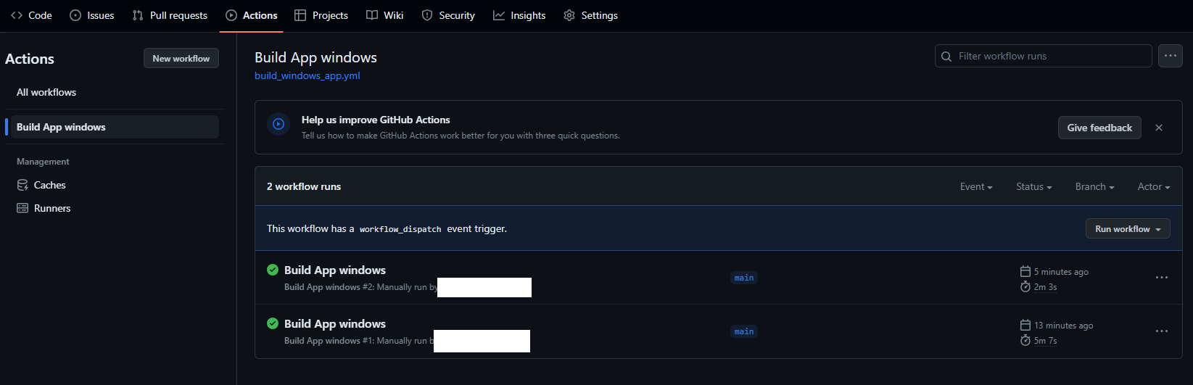This screenshot has height=385, width=1193.
Task: Dismiss the GitHub Actions feedback banner
Action: (x=1159, y=128)
